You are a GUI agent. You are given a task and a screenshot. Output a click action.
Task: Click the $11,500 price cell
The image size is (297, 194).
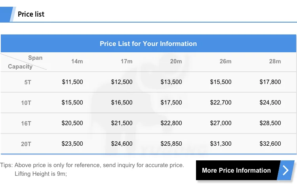pyautogui.click(x=72, y=82)
